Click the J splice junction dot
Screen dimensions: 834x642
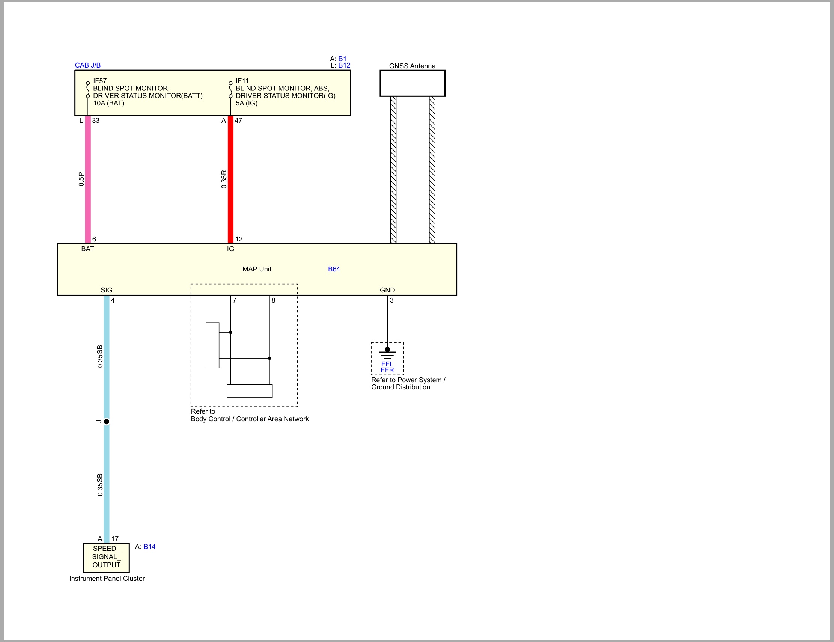pos(107,422)
